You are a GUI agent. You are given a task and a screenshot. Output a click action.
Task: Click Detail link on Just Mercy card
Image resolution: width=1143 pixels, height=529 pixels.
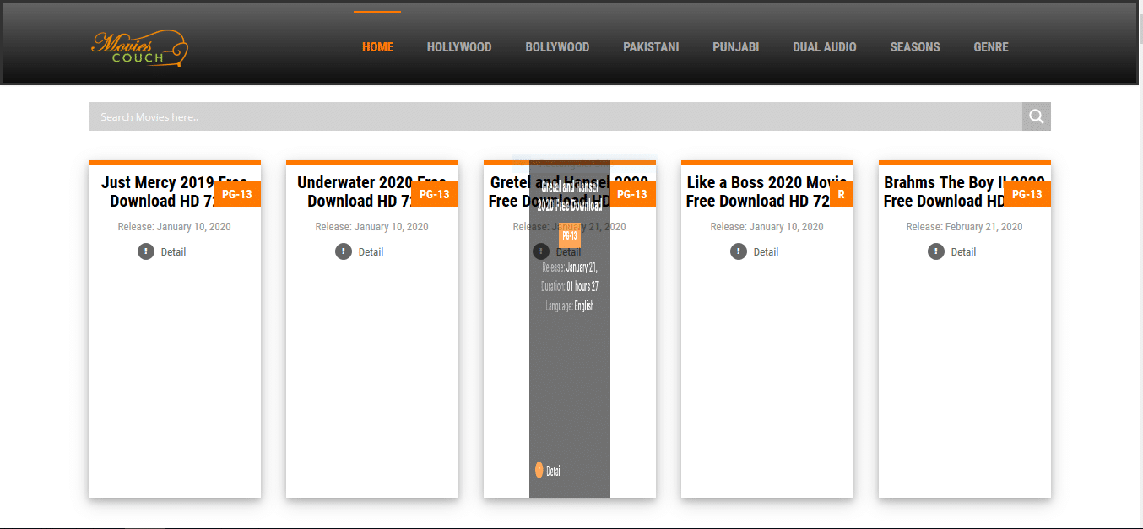[x=173, y=251]
